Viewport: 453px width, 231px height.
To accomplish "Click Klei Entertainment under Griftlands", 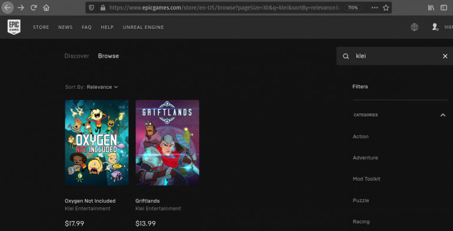I will (158, 209).
